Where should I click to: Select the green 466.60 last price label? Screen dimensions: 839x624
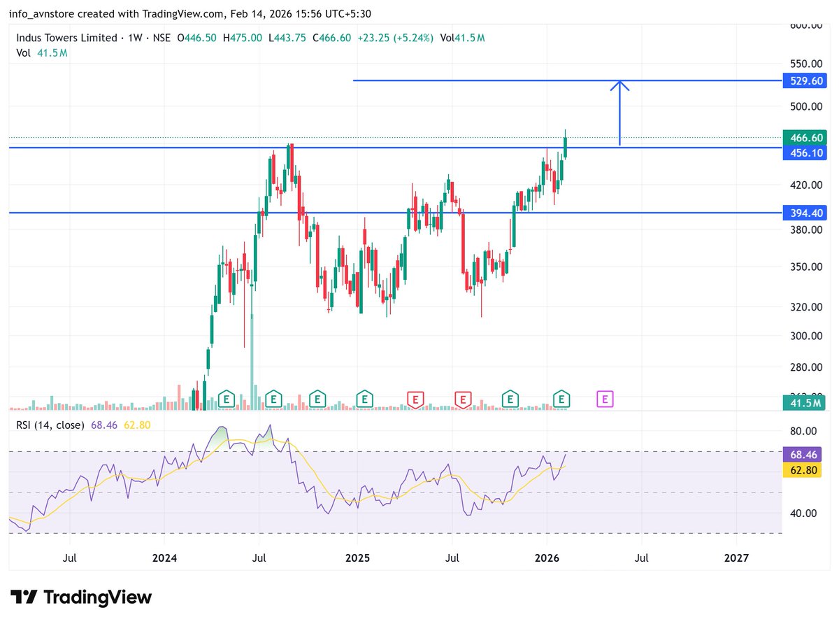804,137
